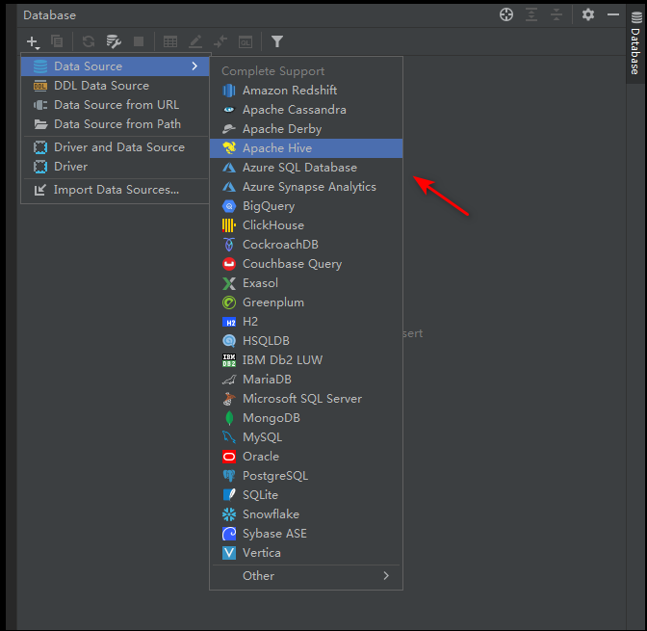
Task: Click the Refresh toolbar icon
Action: pos(89,41)
